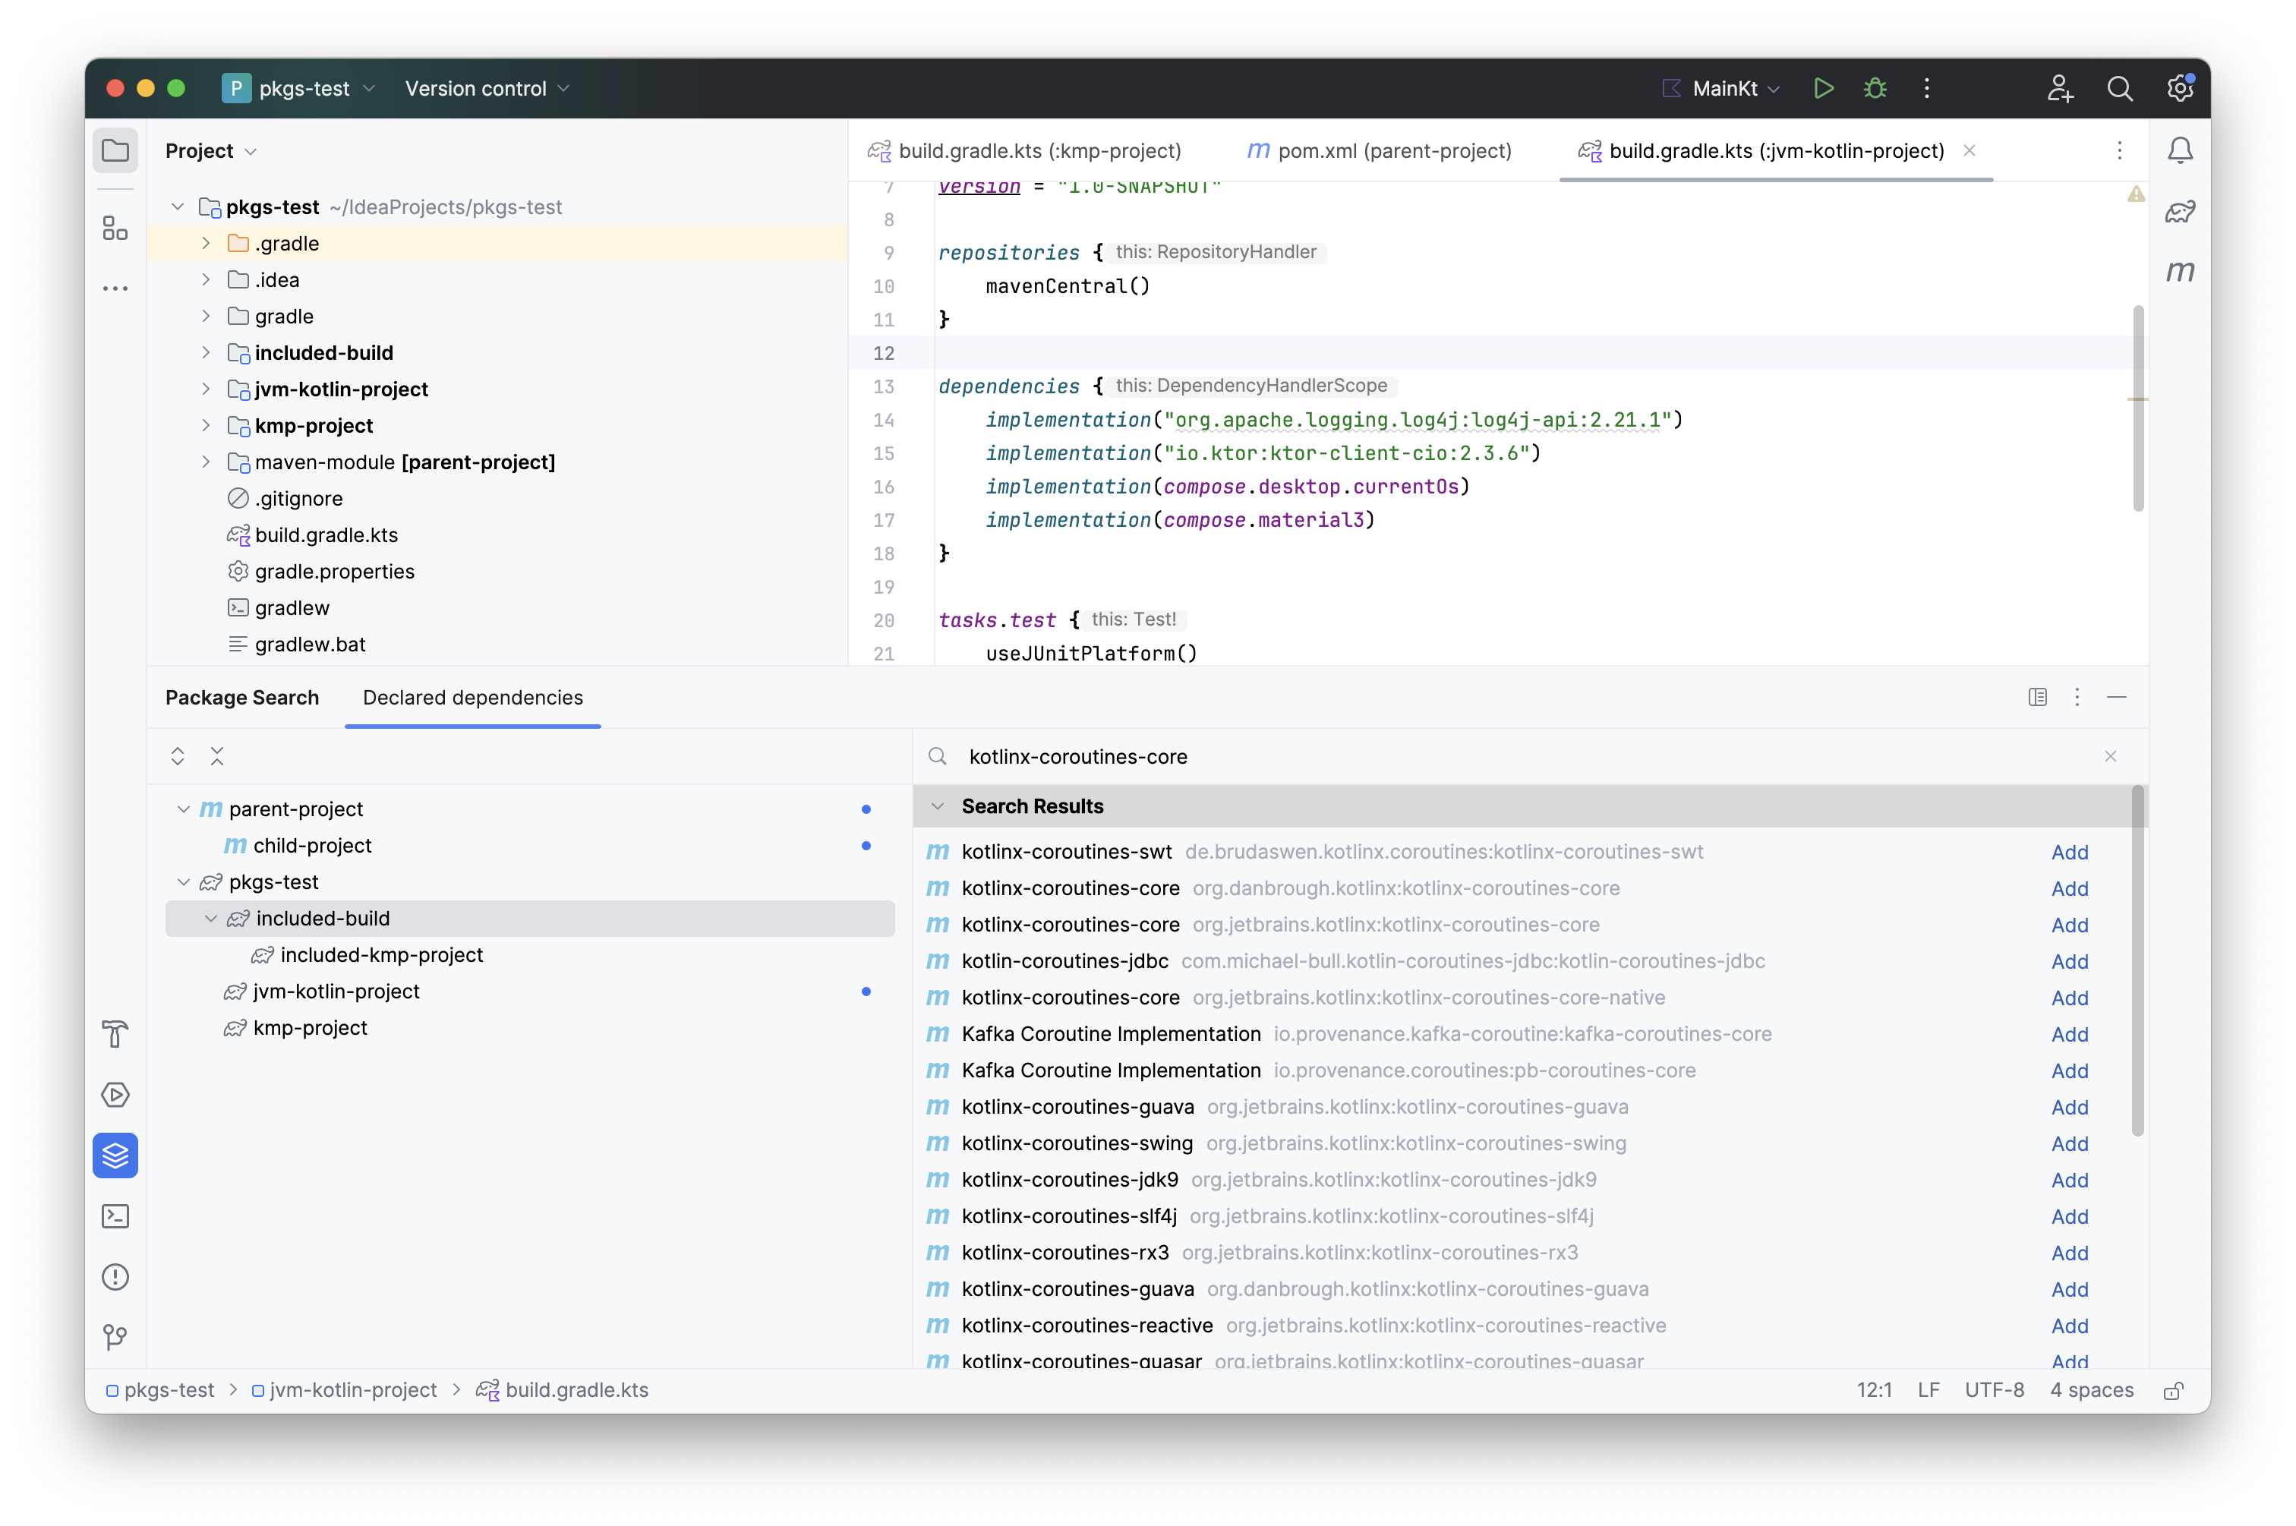
Task: Add org.jetbrains.kotlinx kotlinx-coroutines-core package
Action: pos(2069,925)
